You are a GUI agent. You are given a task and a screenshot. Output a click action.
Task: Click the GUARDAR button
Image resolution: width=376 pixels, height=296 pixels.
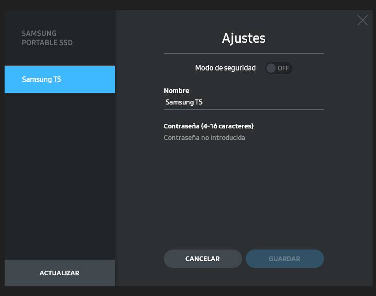pyautogui.click(x=284, y=259)
